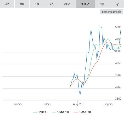This screenshot has width=124, height=119.
Task: Select the 7d time range tab
Action: click(x=52, y=4)
